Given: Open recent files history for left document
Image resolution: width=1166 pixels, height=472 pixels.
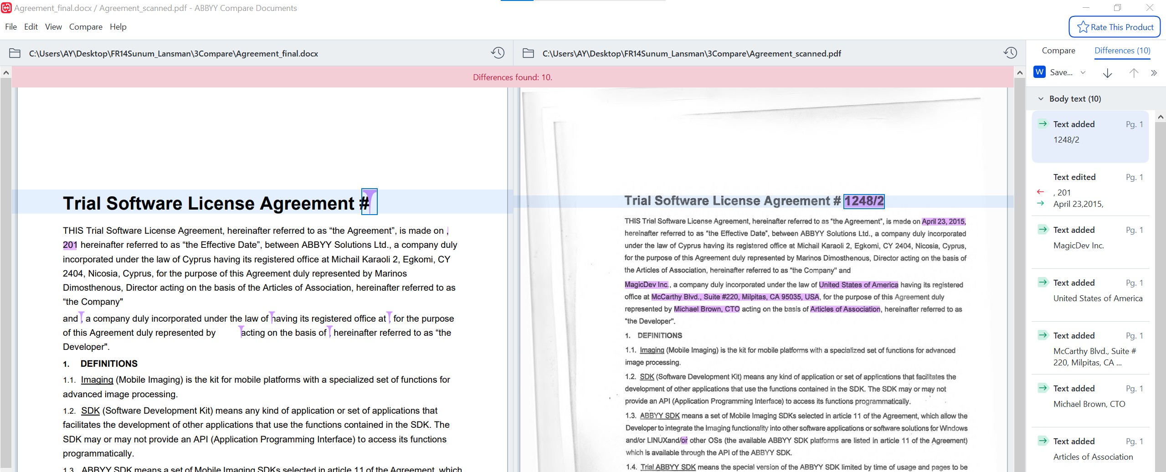Looking at the screenshot, I should point(498,53).
